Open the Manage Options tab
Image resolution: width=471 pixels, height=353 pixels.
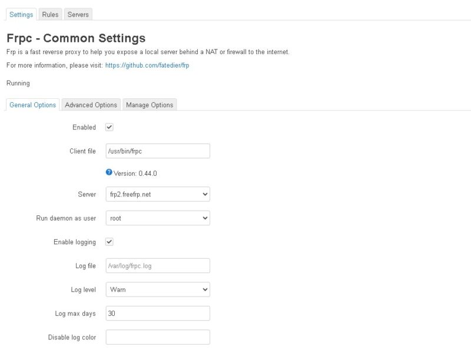pos(150,105)
